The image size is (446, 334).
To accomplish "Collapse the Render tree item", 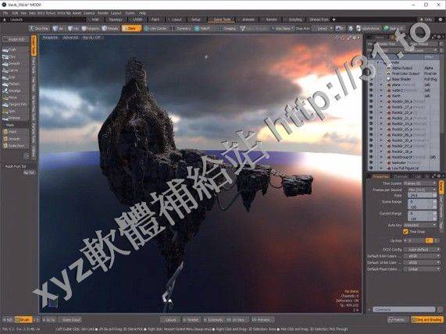I will 378,62.
